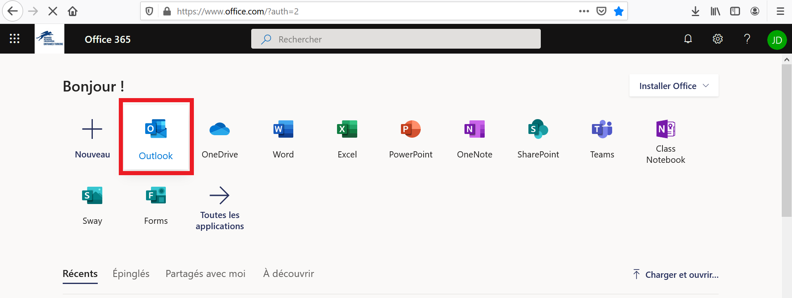Switch to the À découvrir tab
The image size is (792, 298).
pos(289,274)
